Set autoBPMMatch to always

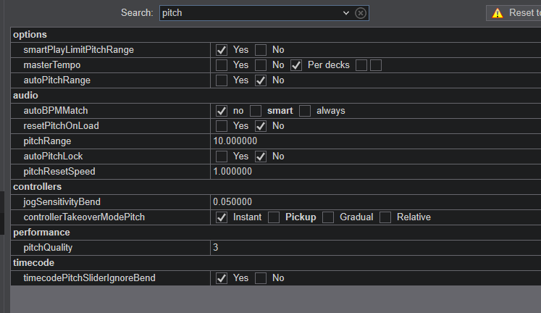(305, 111)
